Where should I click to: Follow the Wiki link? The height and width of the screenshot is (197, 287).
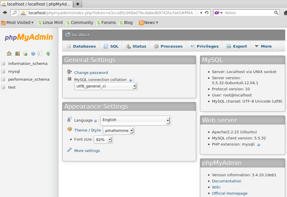coord(216,187)
